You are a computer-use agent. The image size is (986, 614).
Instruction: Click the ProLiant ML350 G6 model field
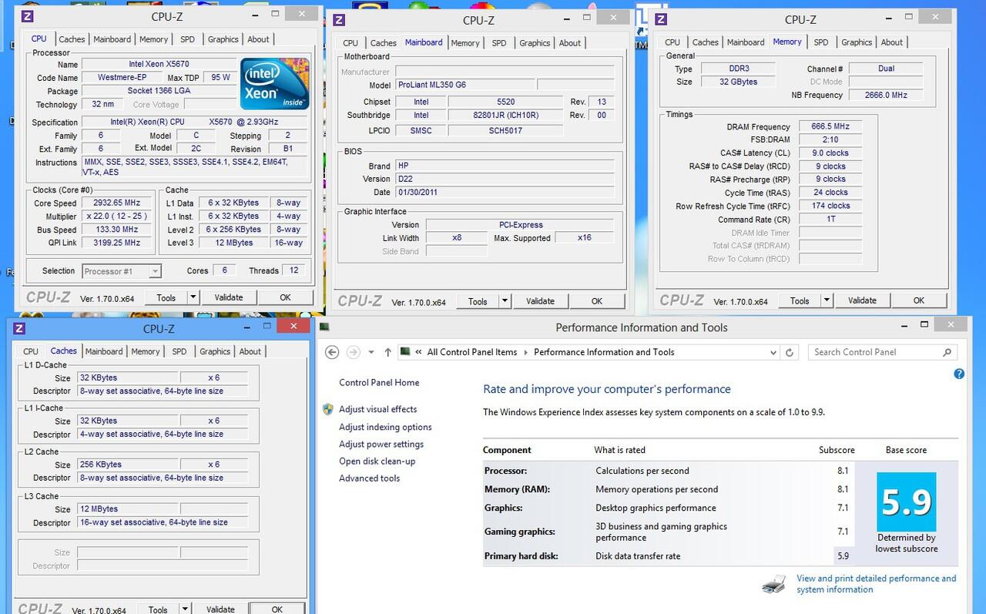coord(464,85)
